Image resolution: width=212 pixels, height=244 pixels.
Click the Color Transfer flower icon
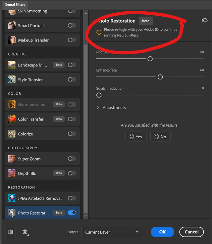12,119
